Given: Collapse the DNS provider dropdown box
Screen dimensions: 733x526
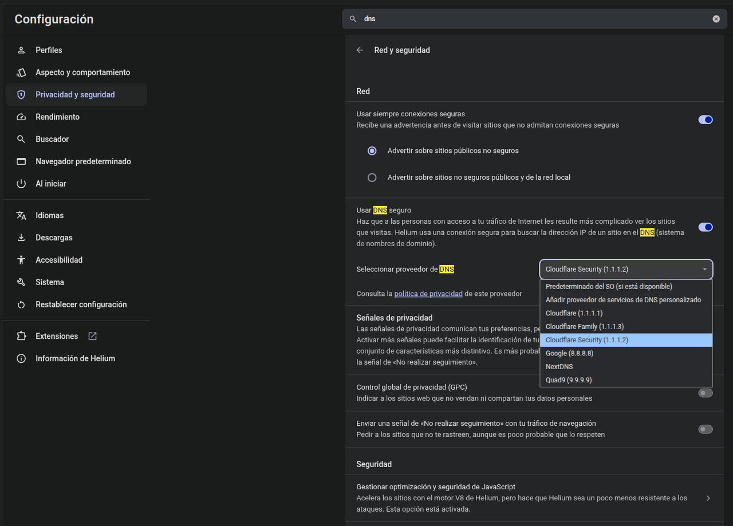Looking at the screenshot, I should [x=626, y=270].
